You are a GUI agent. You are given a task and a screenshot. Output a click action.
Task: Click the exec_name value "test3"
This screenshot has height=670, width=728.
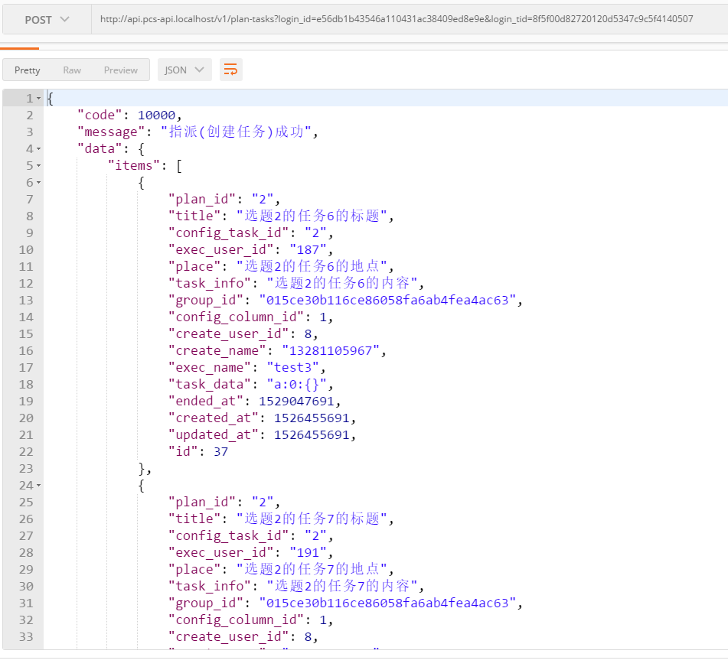[292, 367]
